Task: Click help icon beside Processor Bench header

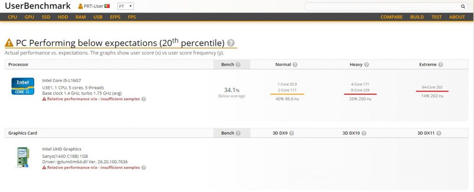Action: (238, 65)
